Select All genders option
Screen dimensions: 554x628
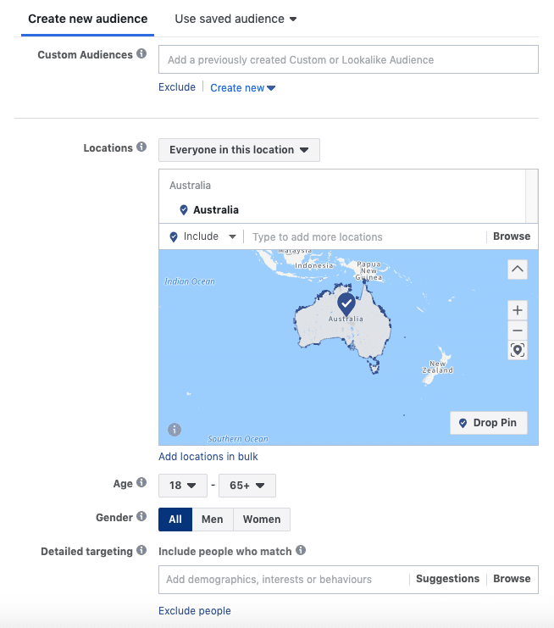pos(175,520)
